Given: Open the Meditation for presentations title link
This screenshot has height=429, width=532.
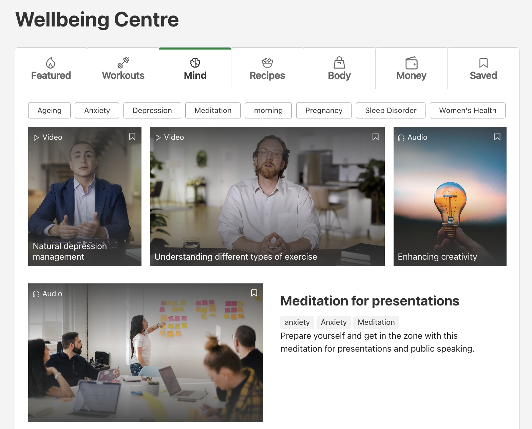Looking at the screenshot, I should pyautogui.click(x=370, y=301).
